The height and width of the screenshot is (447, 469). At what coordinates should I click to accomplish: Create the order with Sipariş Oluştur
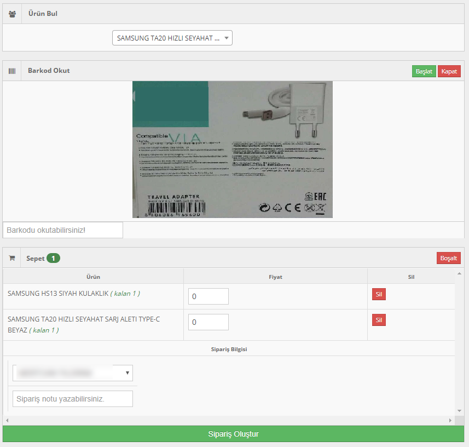[233, 434]
